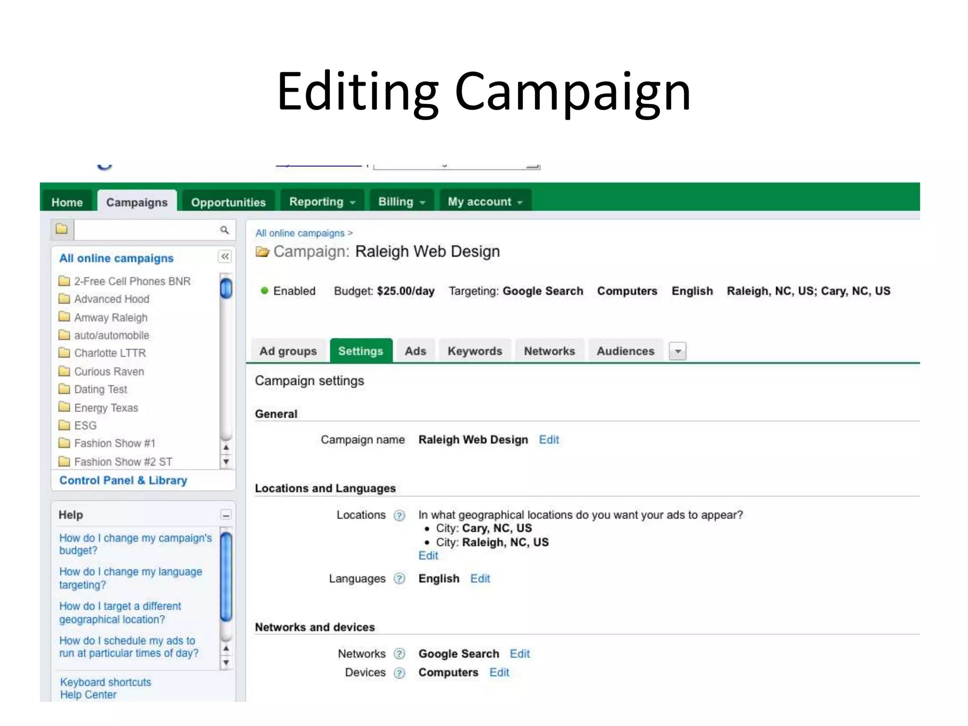Click folder icon for Dating Test

click(64, 389)
